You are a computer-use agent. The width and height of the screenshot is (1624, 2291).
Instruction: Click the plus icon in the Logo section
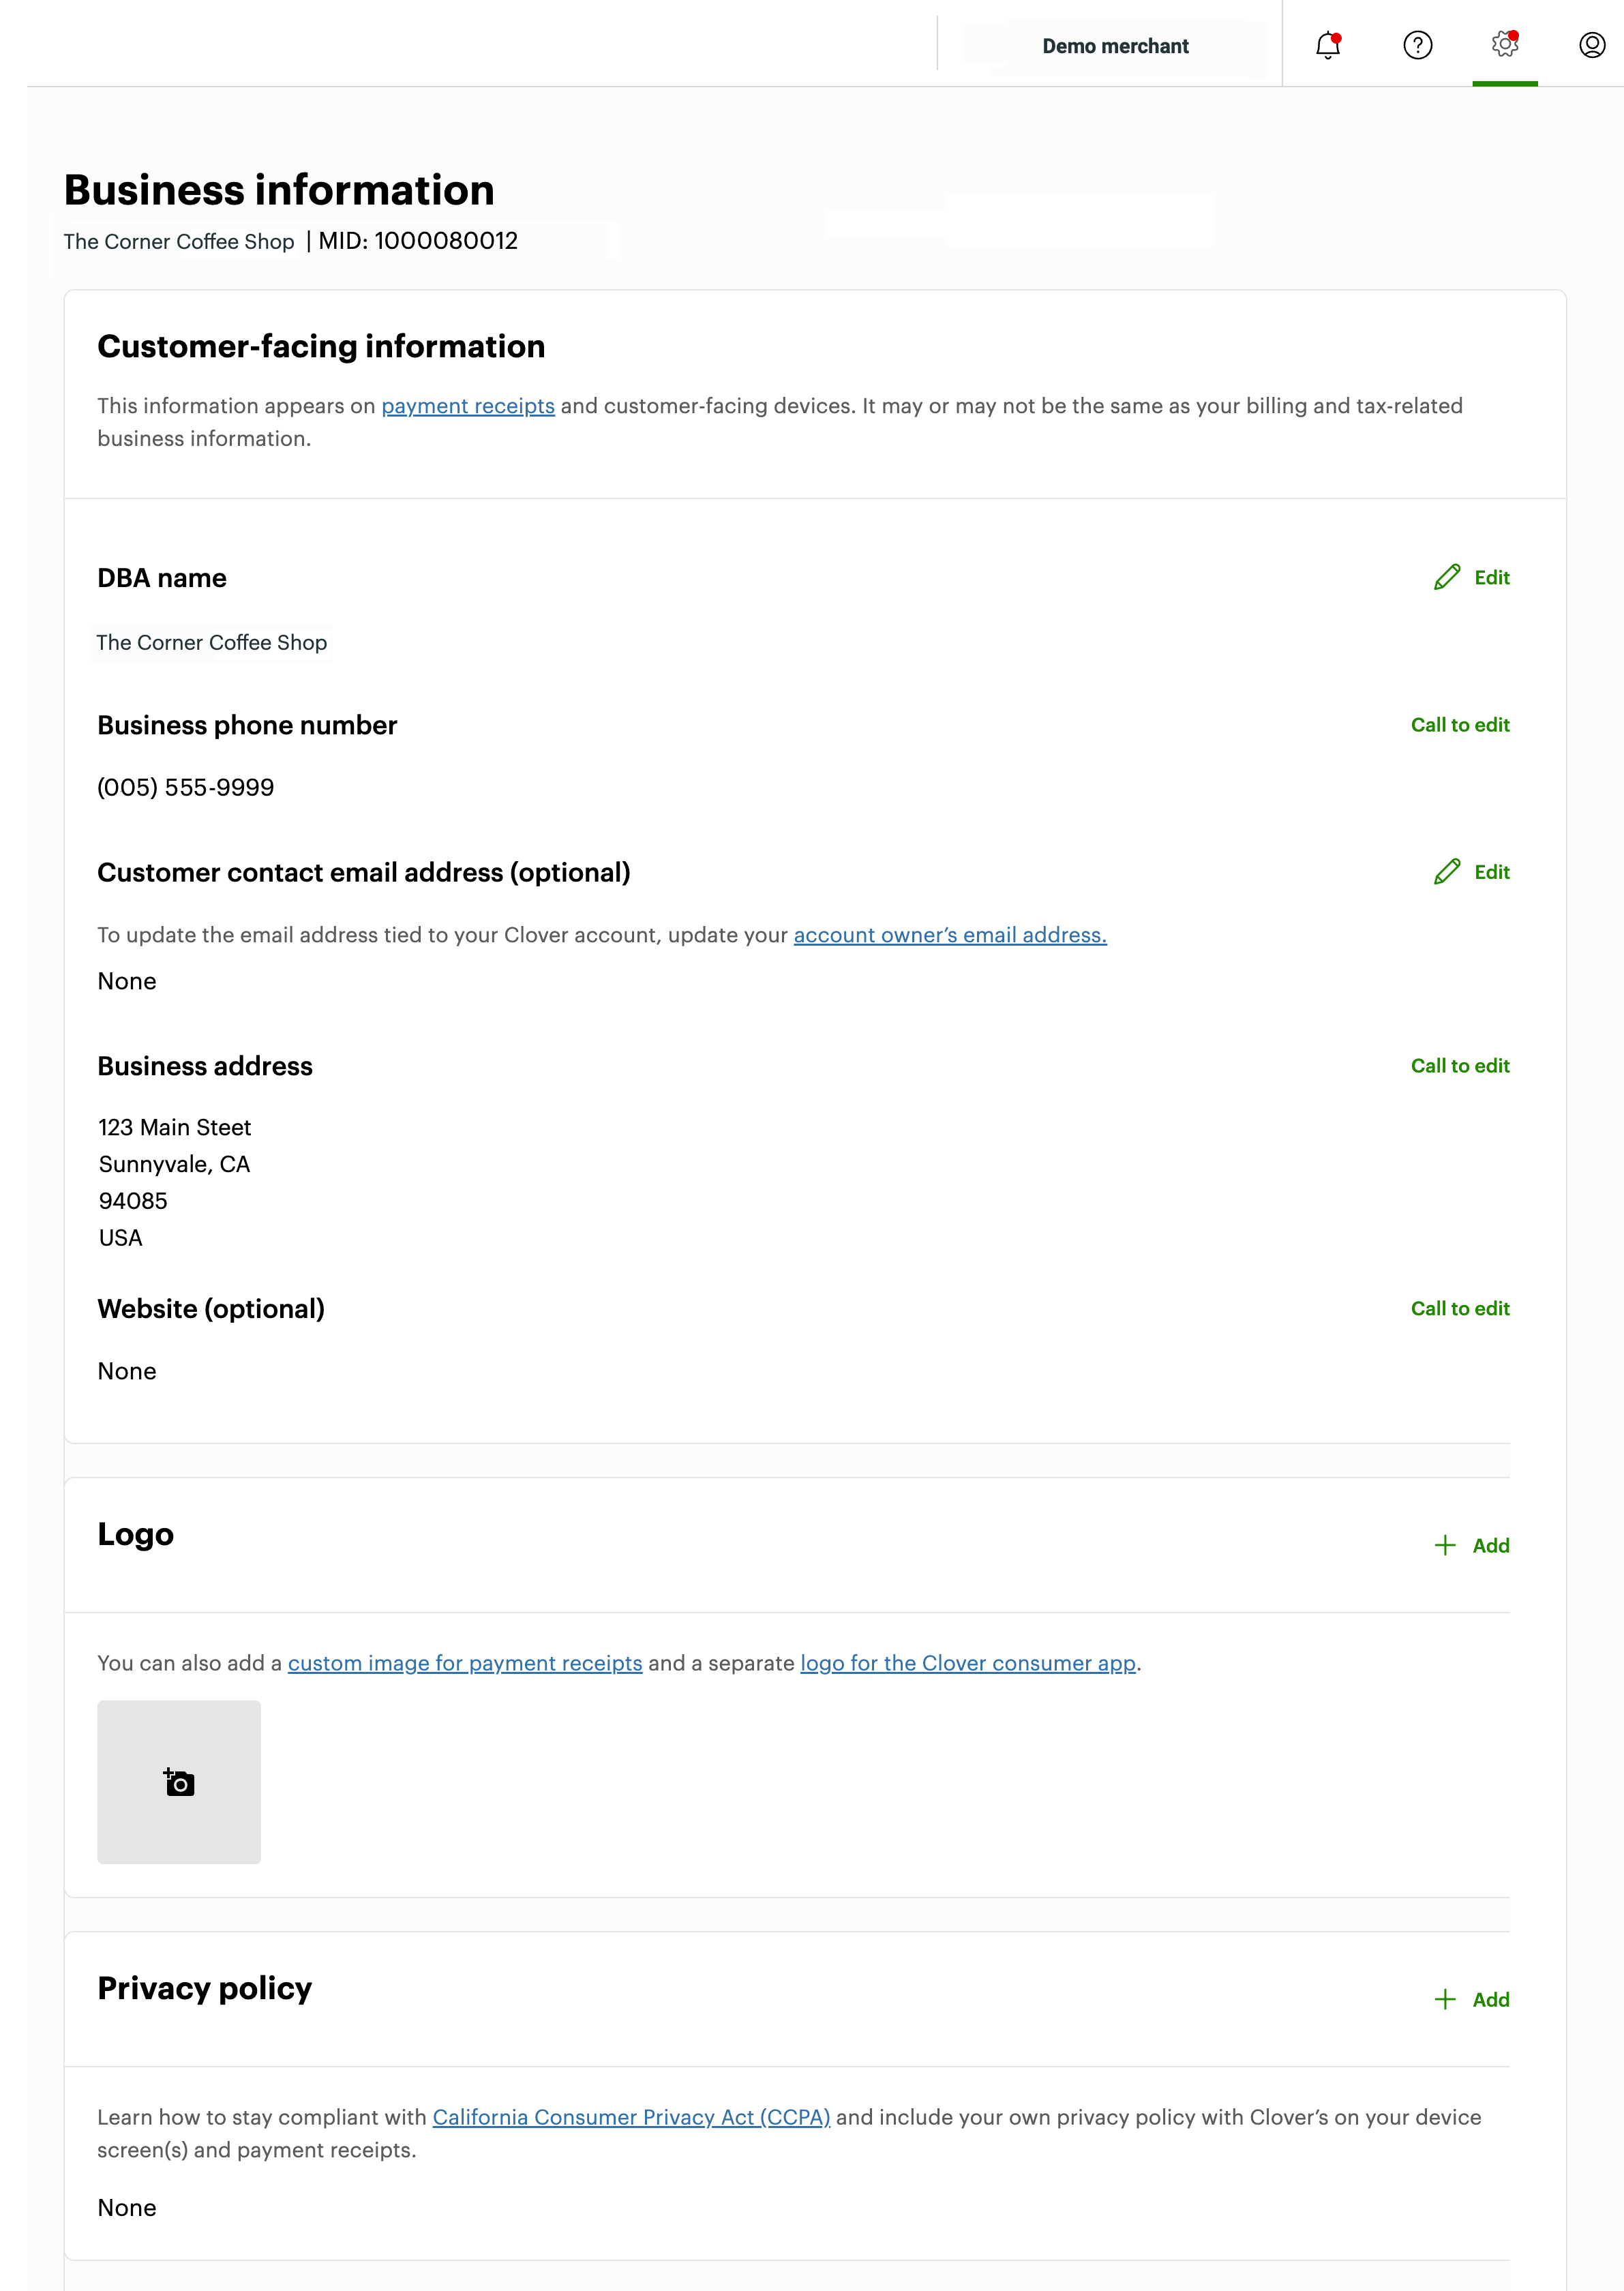(1444, 1545)
